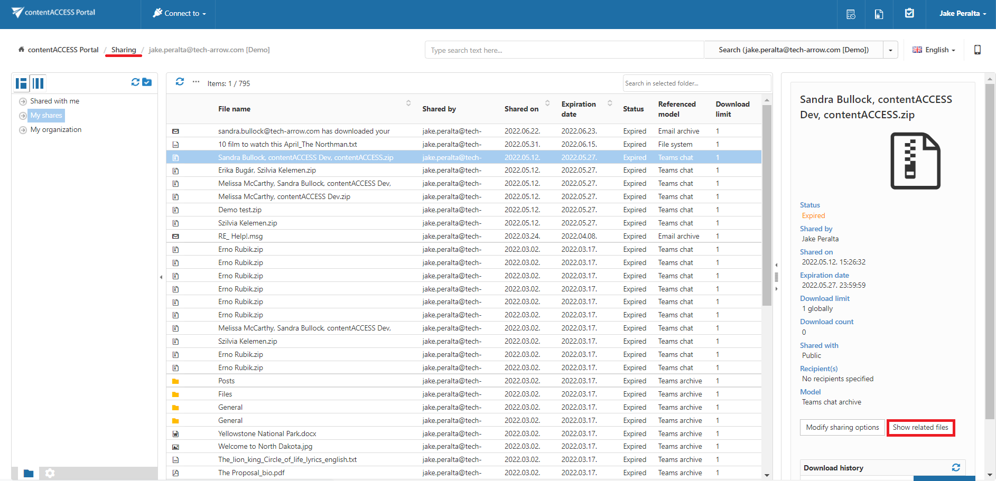Switch to the three-column layout view

pos(38,83)
